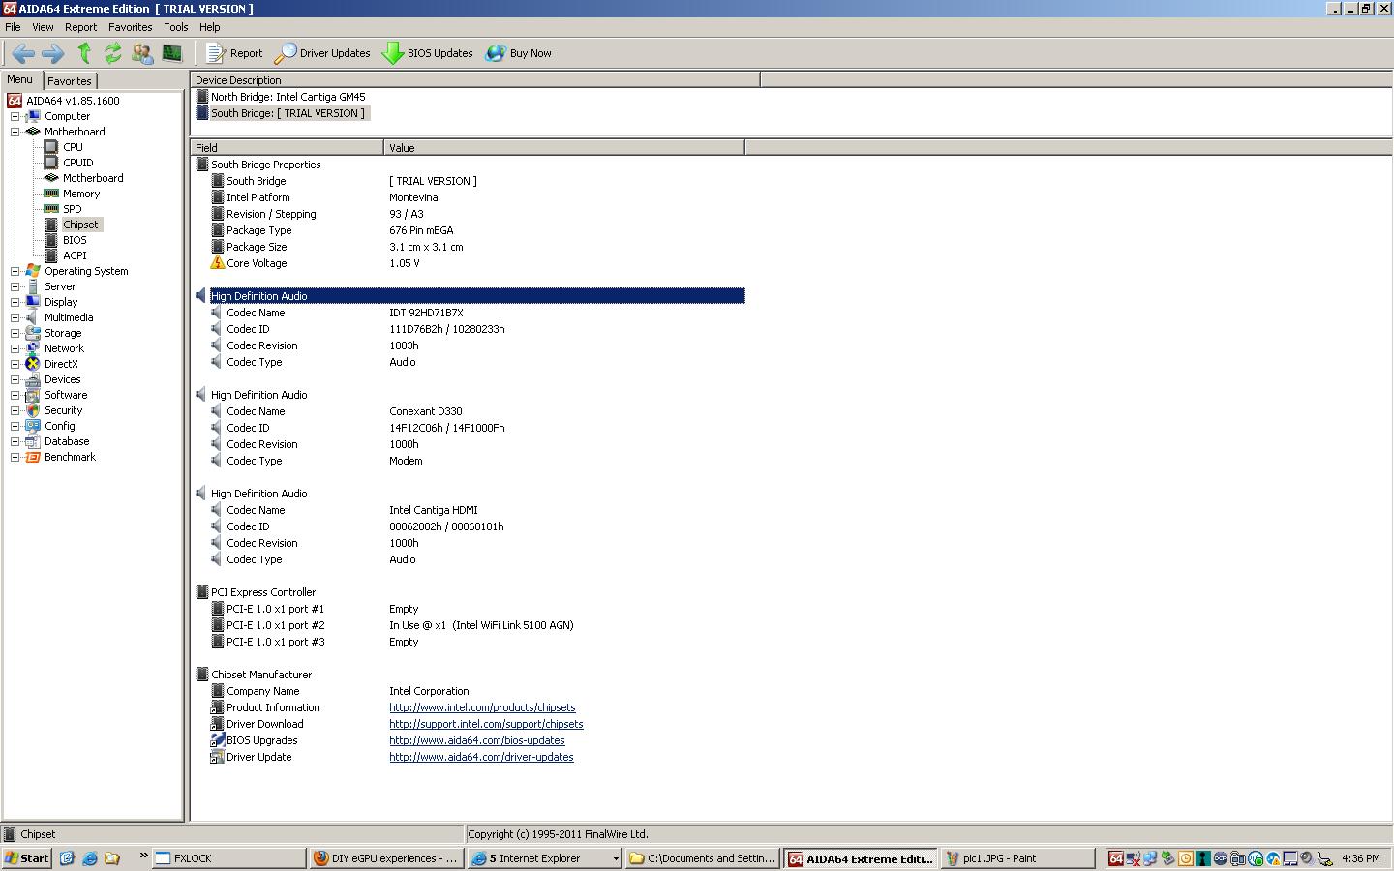Go back with the blue left arrow

(23, 53)
